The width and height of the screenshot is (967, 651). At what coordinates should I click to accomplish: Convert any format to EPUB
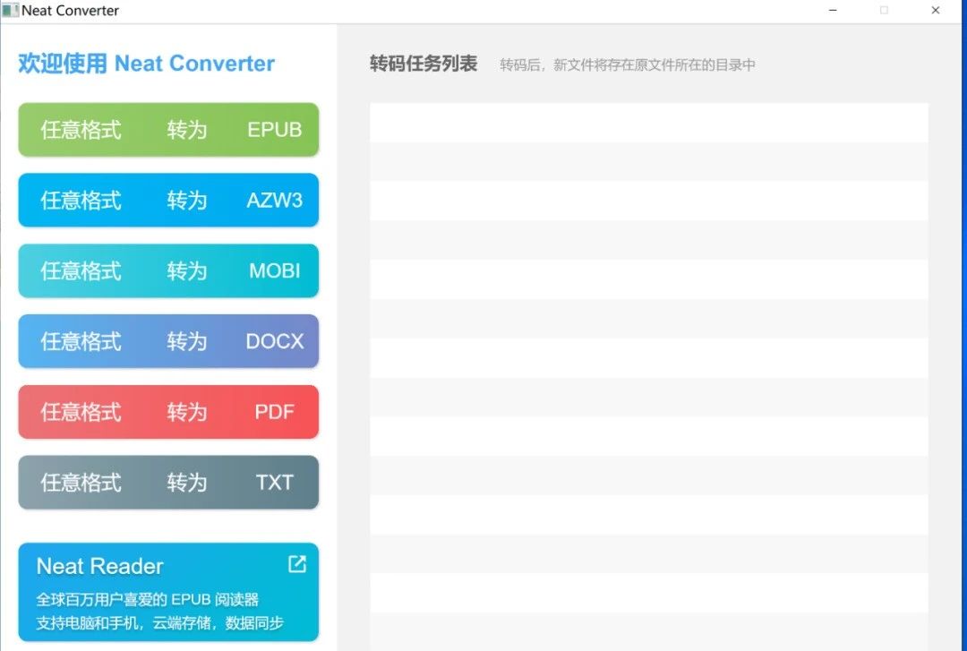(x=168, y=130)
